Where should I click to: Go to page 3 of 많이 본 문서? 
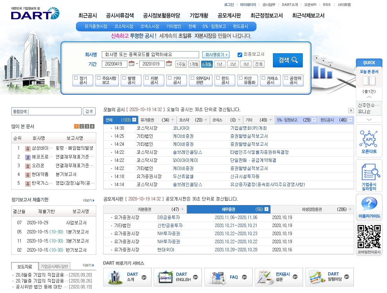[87, 127]
